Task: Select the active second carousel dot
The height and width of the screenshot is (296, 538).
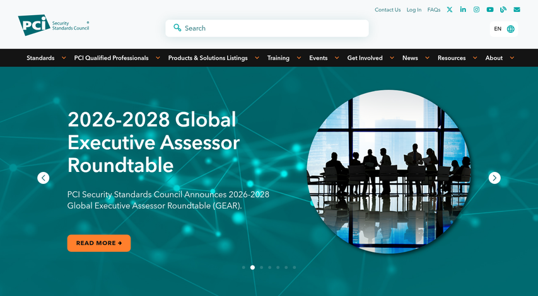Action: (252, 268)
